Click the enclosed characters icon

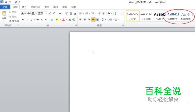coord(74,20)
